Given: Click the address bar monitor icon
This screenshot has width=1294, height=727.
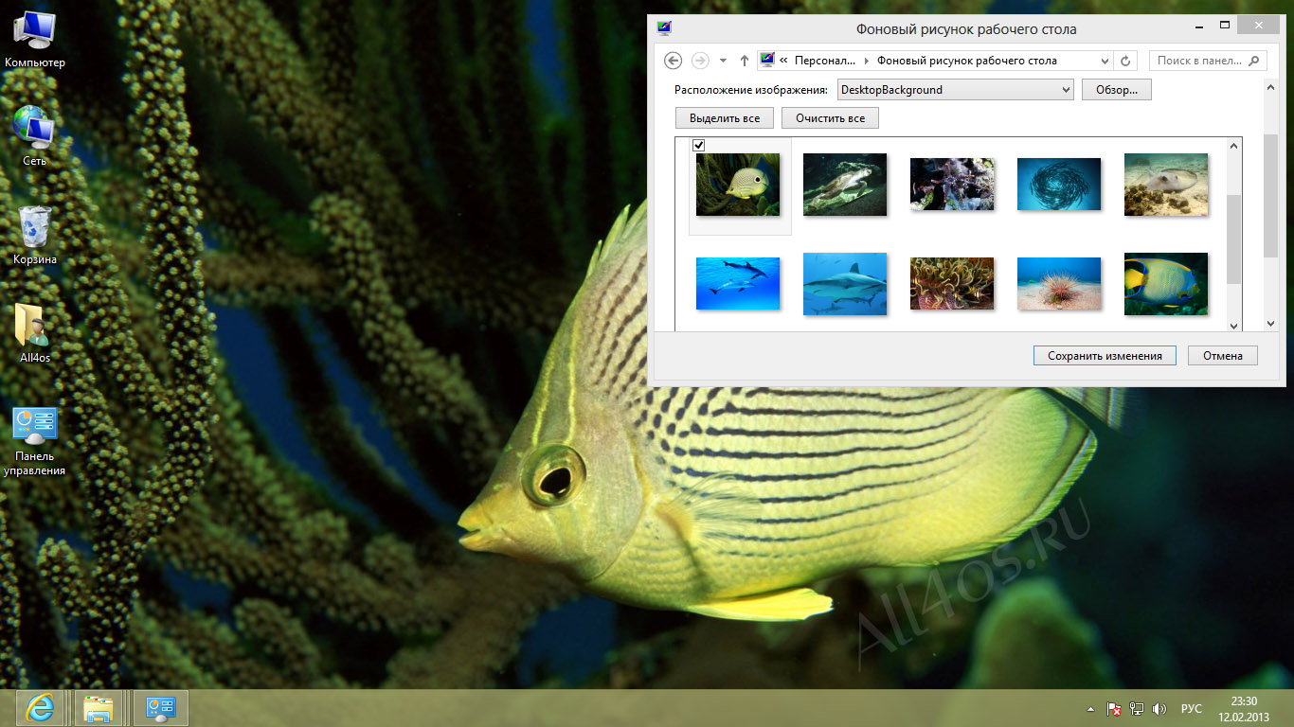Looking at the screenshot, I should 766,61.
